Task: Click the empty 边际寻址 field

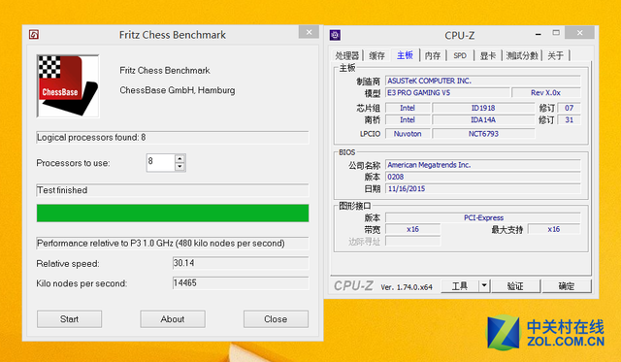Action: pyautogui.click(x=412, y=241)
